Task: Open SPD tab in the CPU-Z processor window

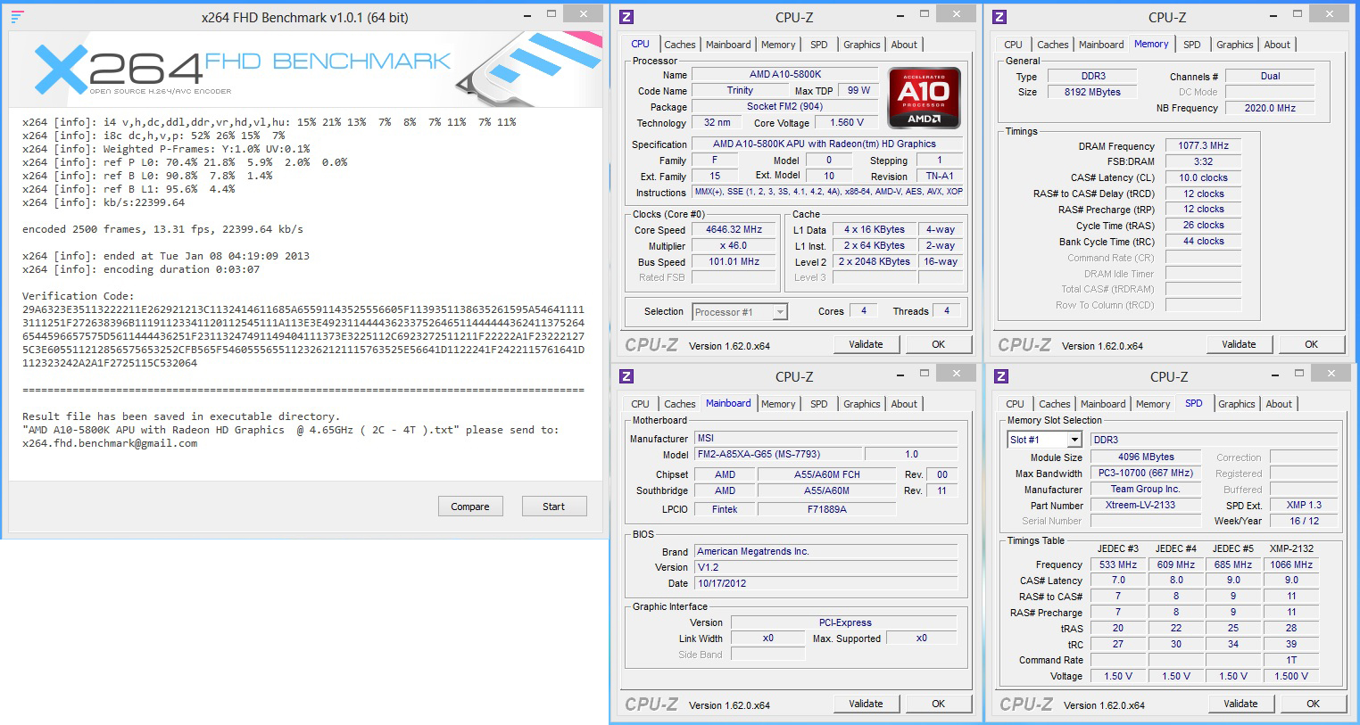Action: [819, 45]
